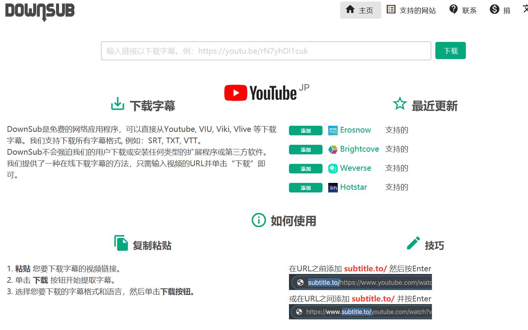Focus the subtitle link input field
This screenshot has height=330, width=528.
pos(266,51)
